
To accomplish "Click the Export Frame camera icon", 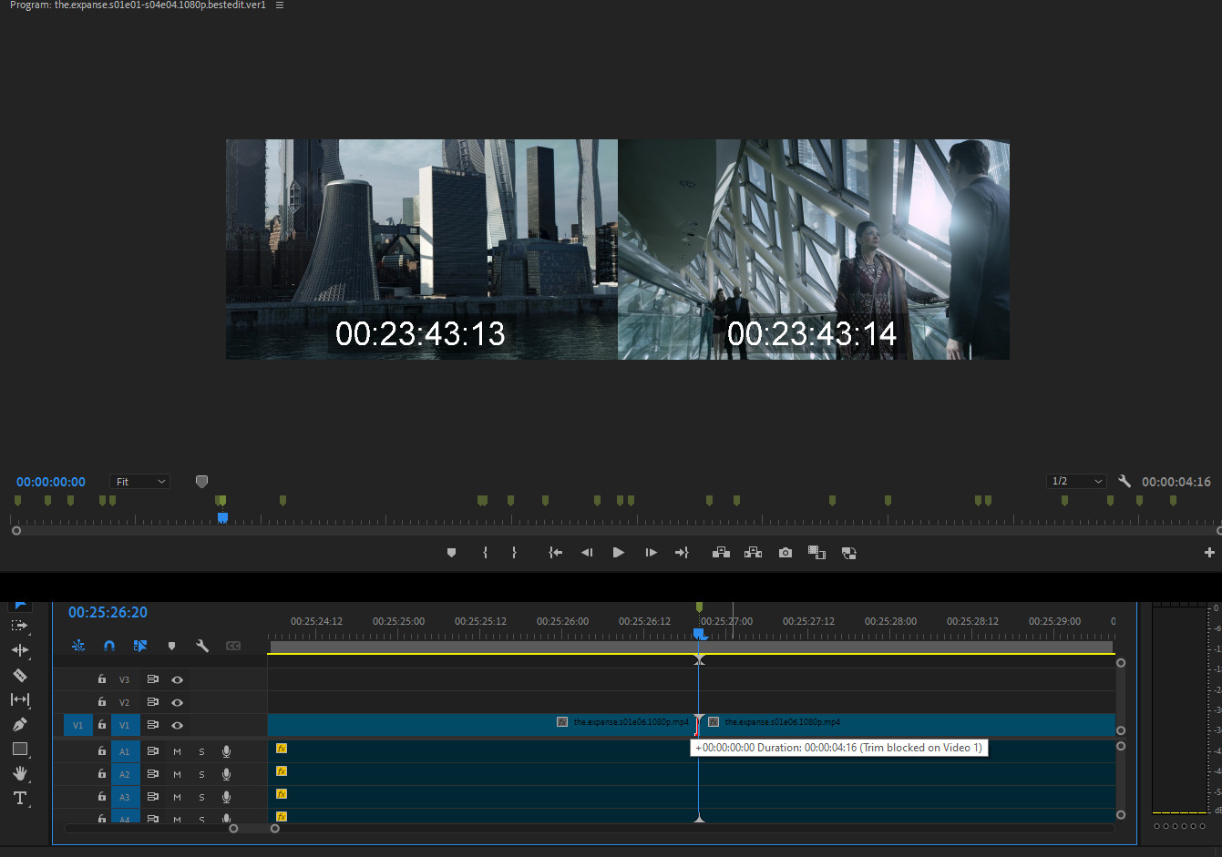I will [786, 553].
